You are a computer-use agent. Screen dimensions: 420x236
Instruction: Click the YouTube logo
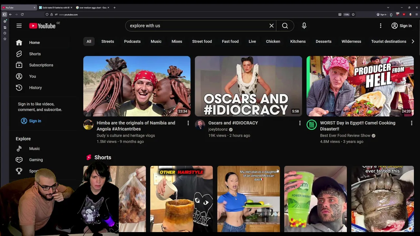(x=42, y=26)
